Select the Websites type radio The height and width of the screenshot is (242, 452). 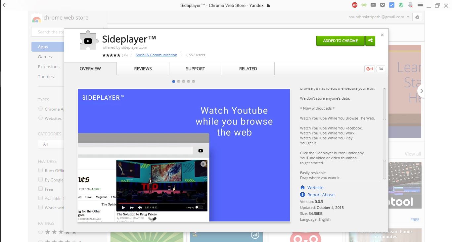[x=40, y=118]
